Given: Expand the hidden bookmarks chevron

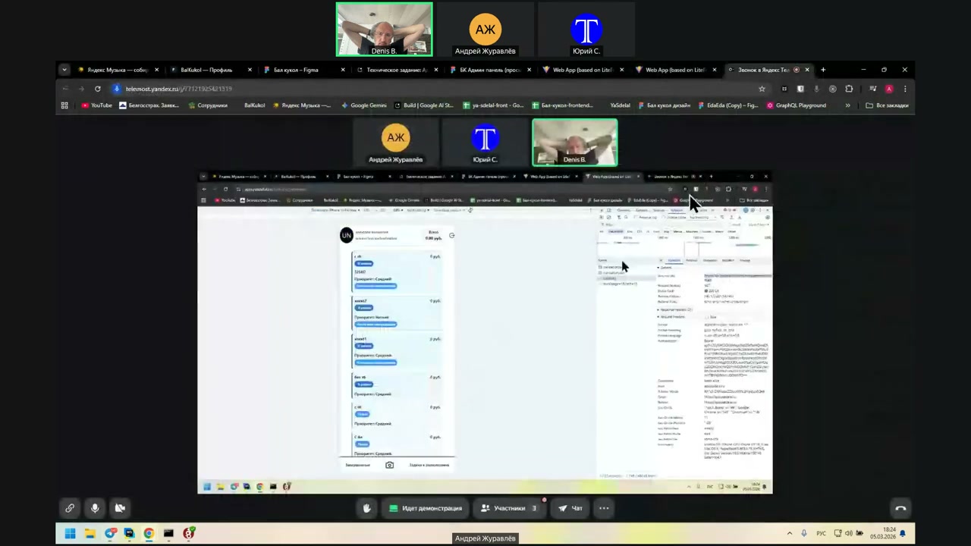Looking at the screenshot, I should point(847,105).
